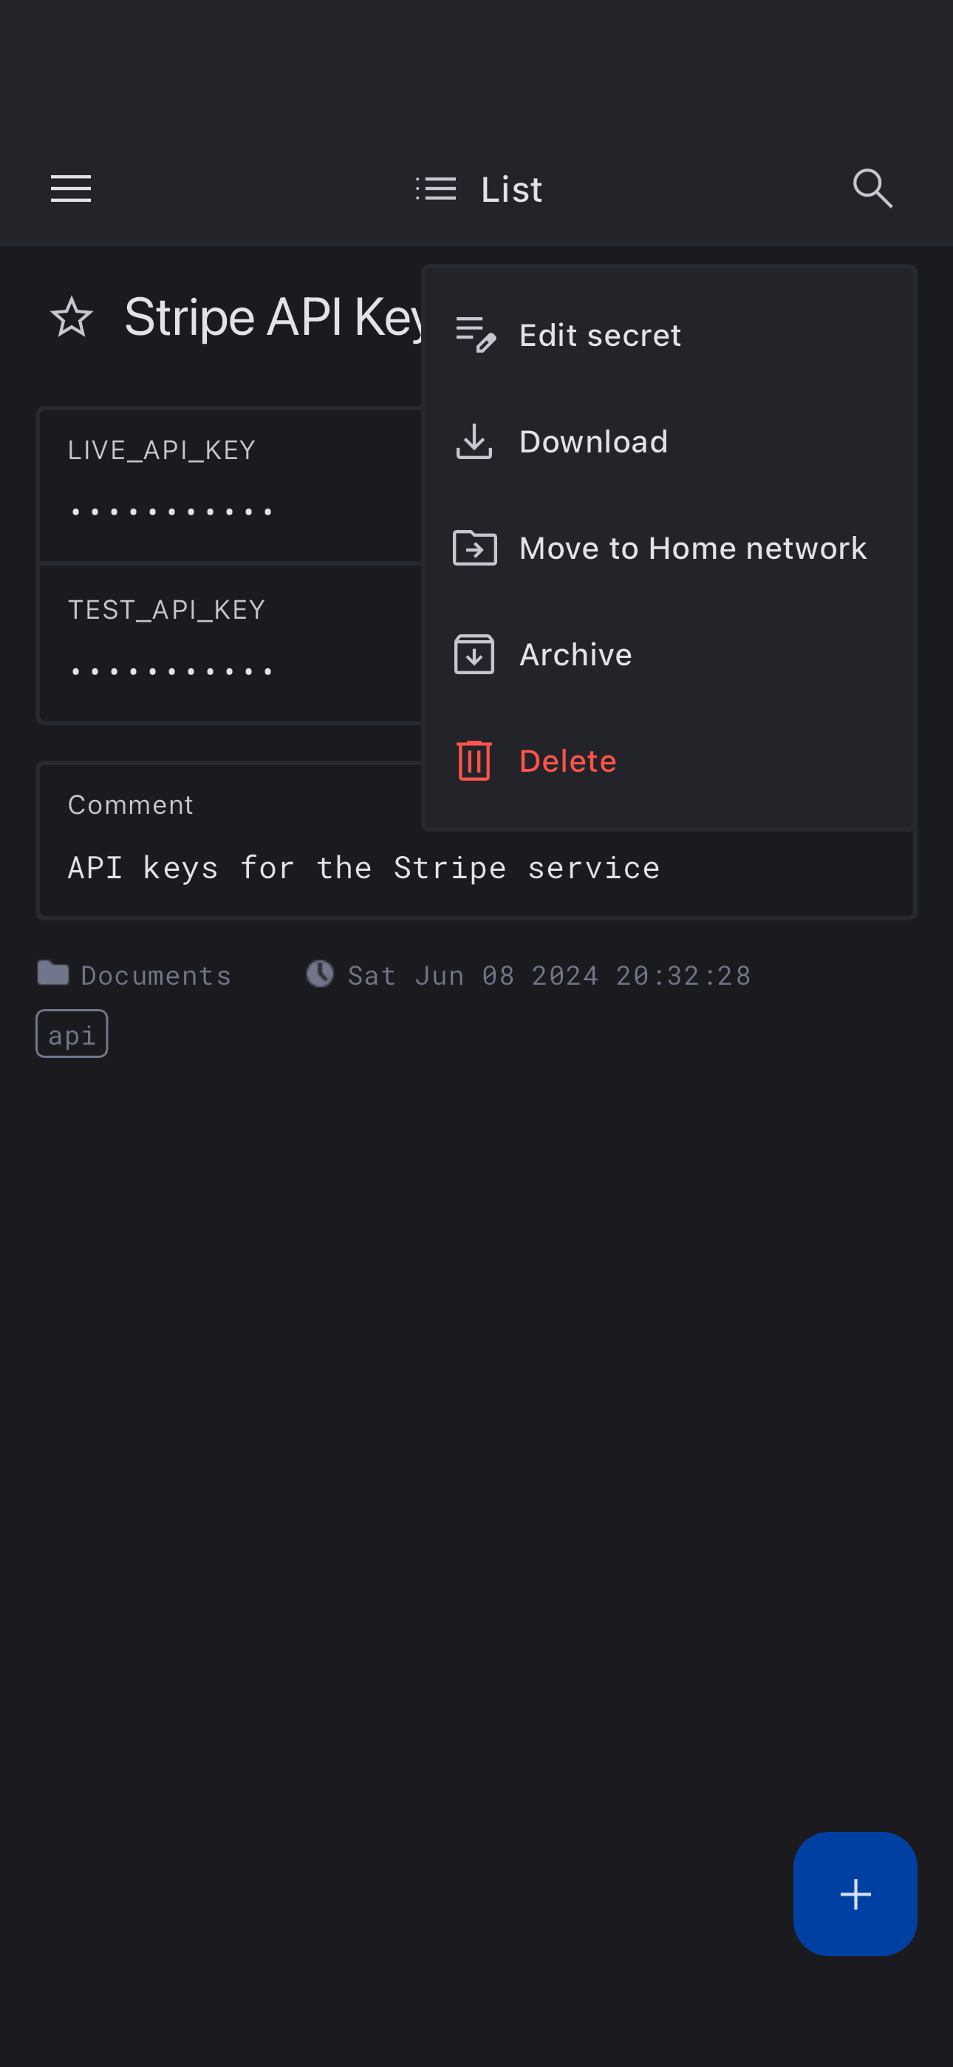Click the red trash icon
Viewport: 953px width, 2067px height.
click(x=474, y=761)
